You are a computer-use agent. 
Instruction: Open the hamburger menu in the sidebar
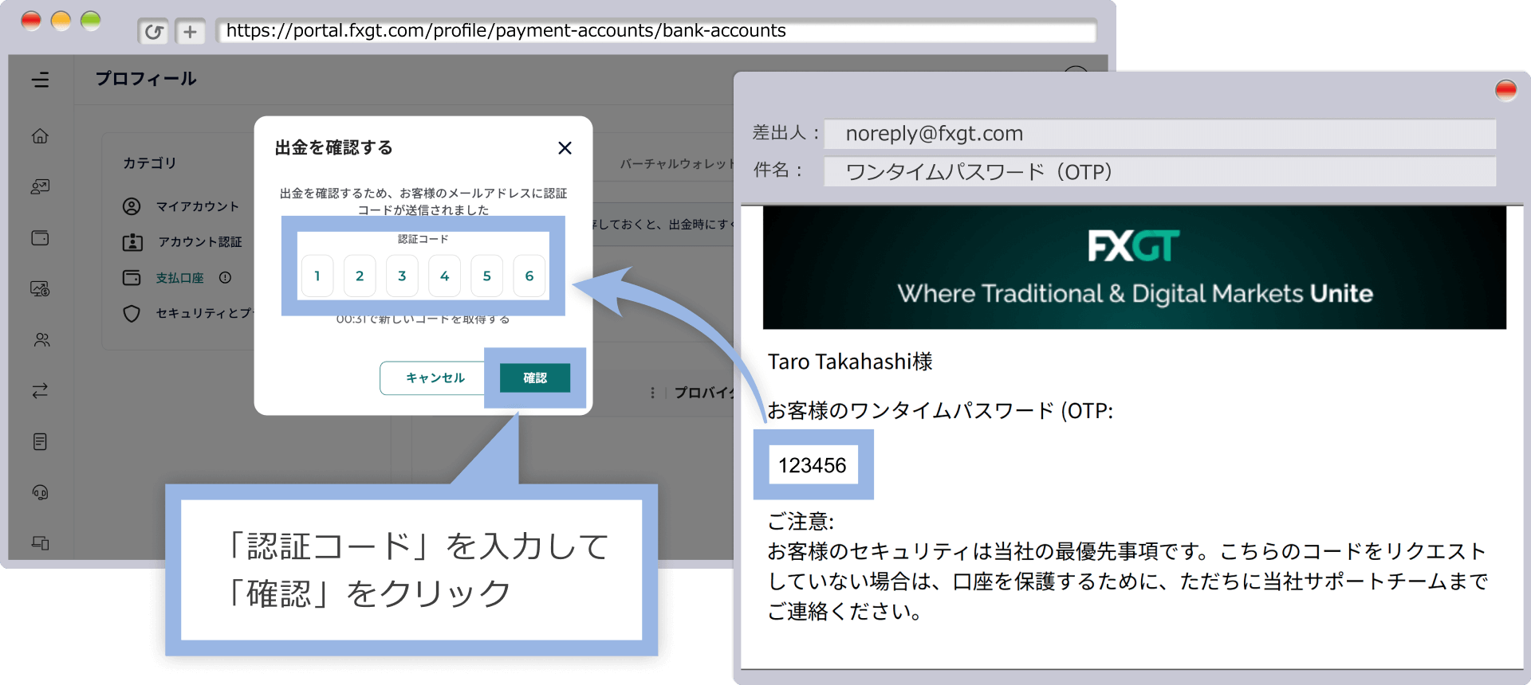click(x=41, y=80)
